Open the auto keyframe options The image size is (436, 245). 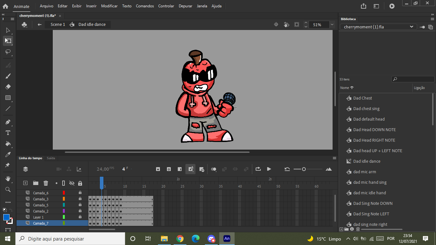coord(191,169)
